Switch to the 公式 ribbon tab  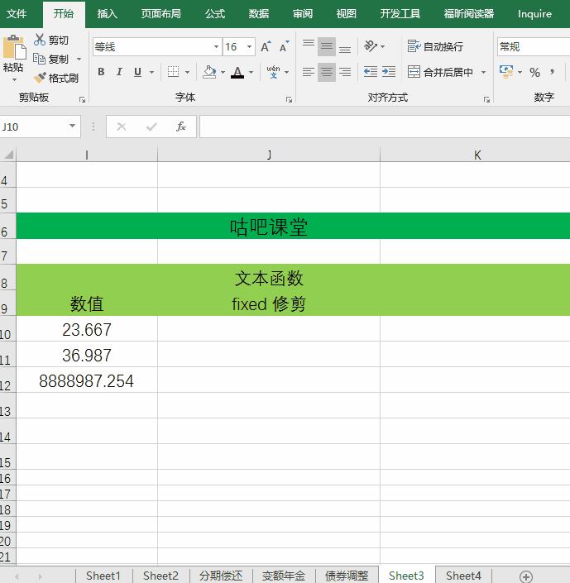(215, 14)
